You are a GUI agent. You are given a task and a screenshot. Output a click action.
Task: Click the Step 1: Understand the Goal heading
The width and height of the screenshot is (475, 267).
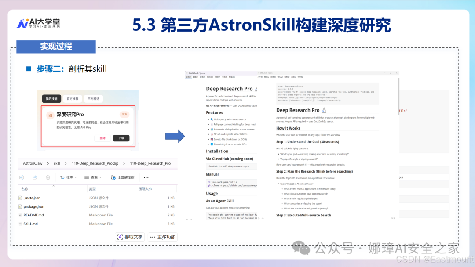pos(307,142)
